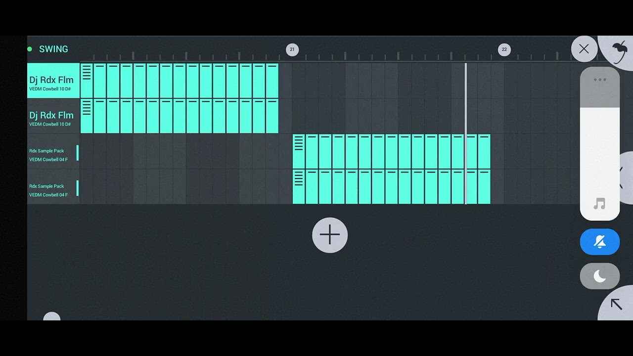
Task: Toggle the moon do-not-disturb button
Action: [599, 276]
